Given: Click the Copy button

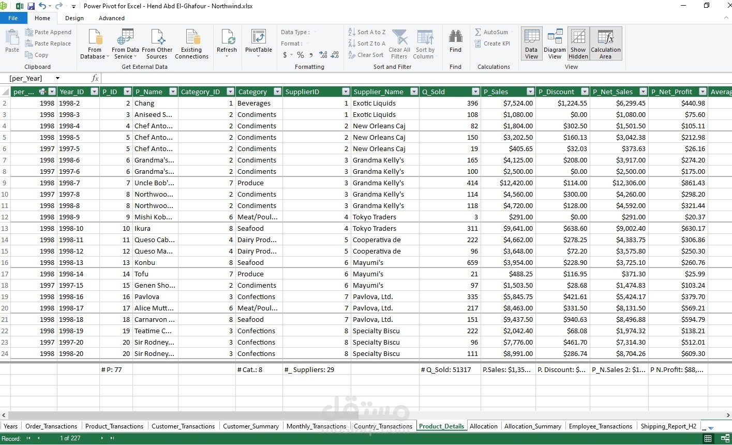Looking at the screenshot, I should pyautogui.click(x=37, y=55).
